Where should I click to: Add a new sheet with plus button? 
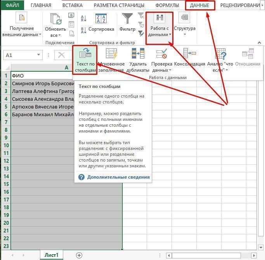point(79,255)
